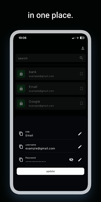Edit the password with pencil icon
This screenshot has width=101, height=202.
click(x=80, y=160)
